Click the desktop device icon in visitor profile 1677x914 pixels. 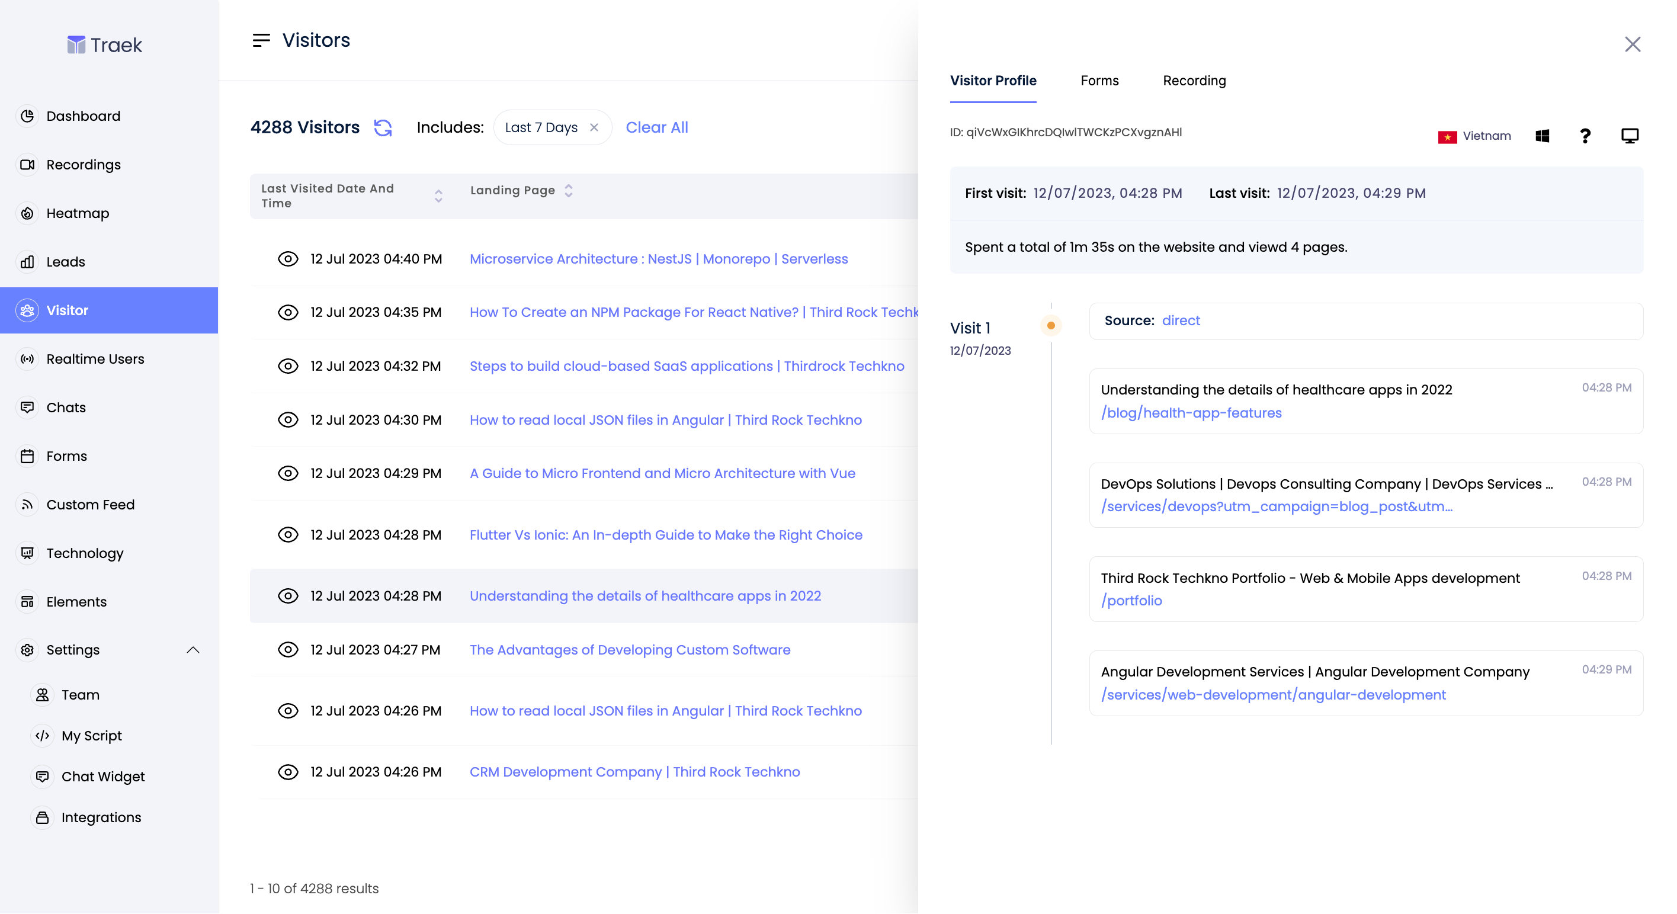coord(1630,136)
